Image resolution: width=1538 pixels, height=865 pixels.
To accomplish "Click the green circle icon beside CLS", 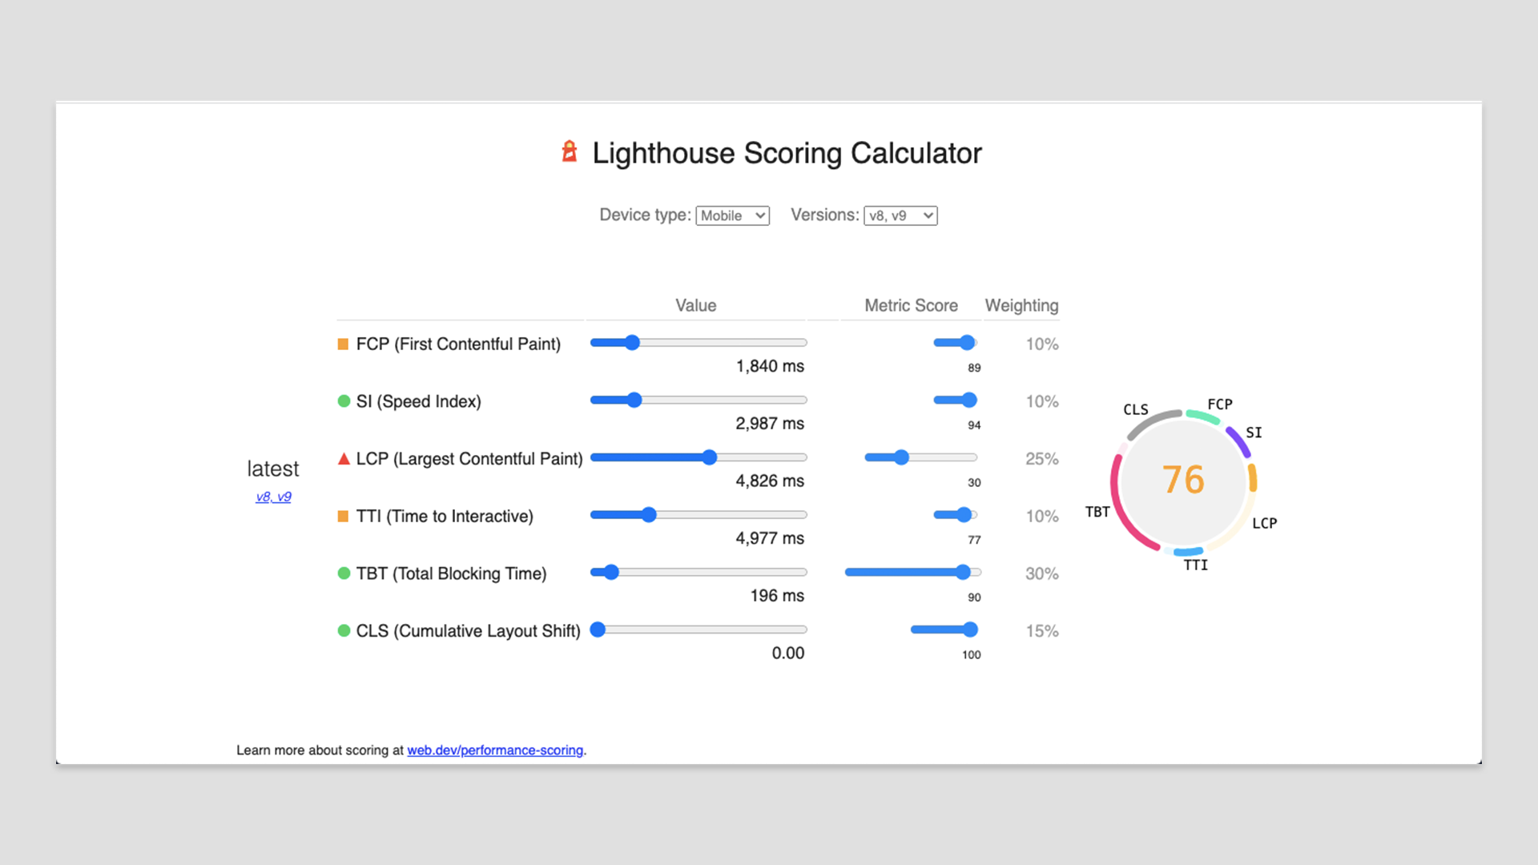I will [x=343, y=630].
